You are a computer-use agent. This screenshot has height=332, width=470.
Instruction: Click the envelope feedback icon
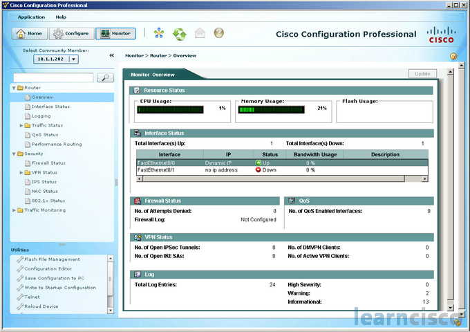coord(200,33)
